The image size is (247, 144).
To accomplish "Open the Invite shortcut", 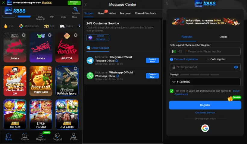I will (x=63, y=17).
